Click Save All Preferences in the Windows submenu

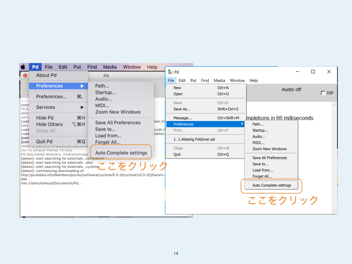[269, 158]
